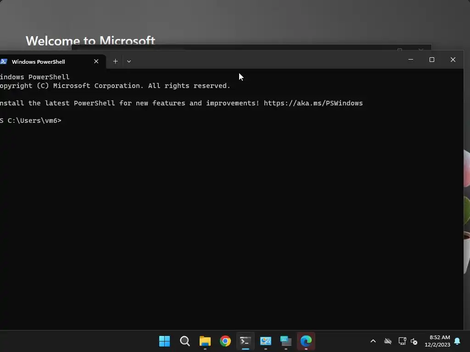
Task: Open a new terminal tab
Action: (x=115, y=61)
